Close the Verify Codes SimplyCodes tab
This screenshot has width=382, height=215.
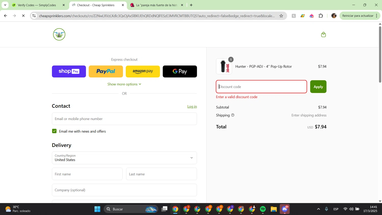(64, 5)
